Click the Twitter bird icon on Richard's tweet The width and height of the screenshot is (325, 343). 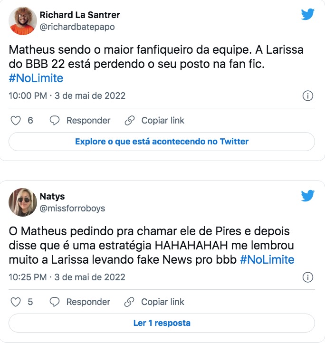pyautogui.click(x=307, y=15)
